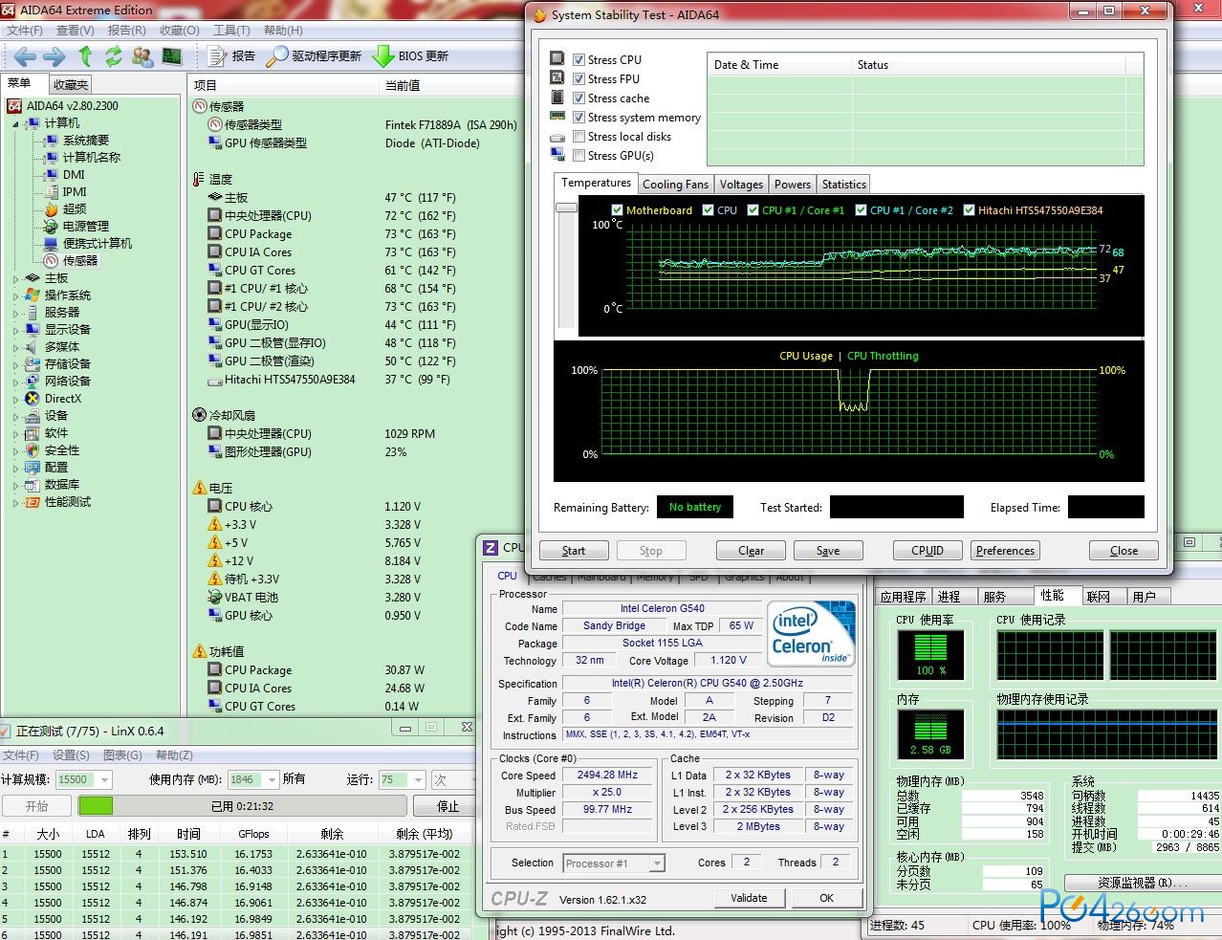
Task: Click the 性能测试 benchmark icon
Action: tap(33, 502)
